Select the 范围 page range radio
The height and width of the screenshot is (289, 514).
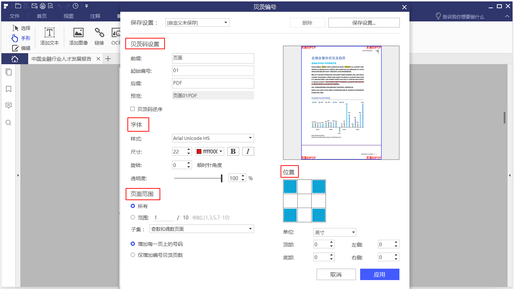coord(133,217)
